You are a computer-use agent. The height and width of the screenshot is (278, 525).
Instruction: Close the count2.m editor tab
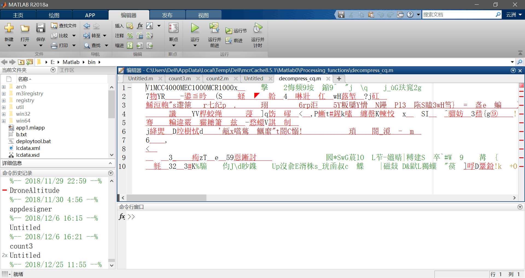pyautogui.click(x=236, y=79)
